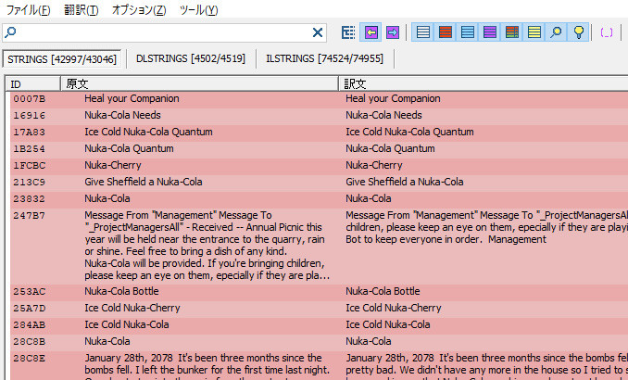Open the tree view list icon
Viewport: 628px width, 380px height.
[348, 32]
